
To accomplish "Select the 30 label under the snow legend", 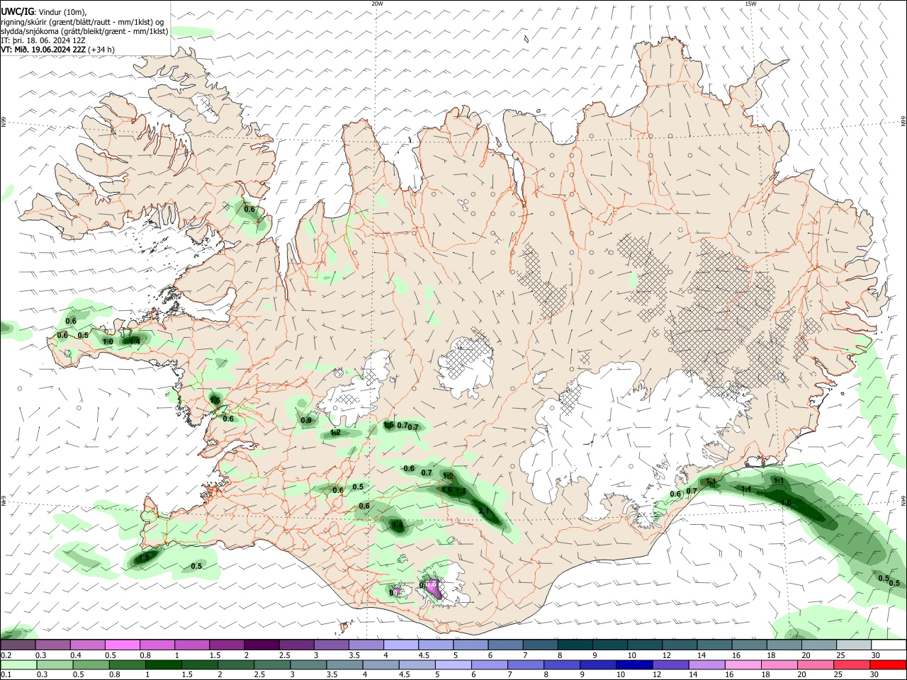I will click(876, 655).
